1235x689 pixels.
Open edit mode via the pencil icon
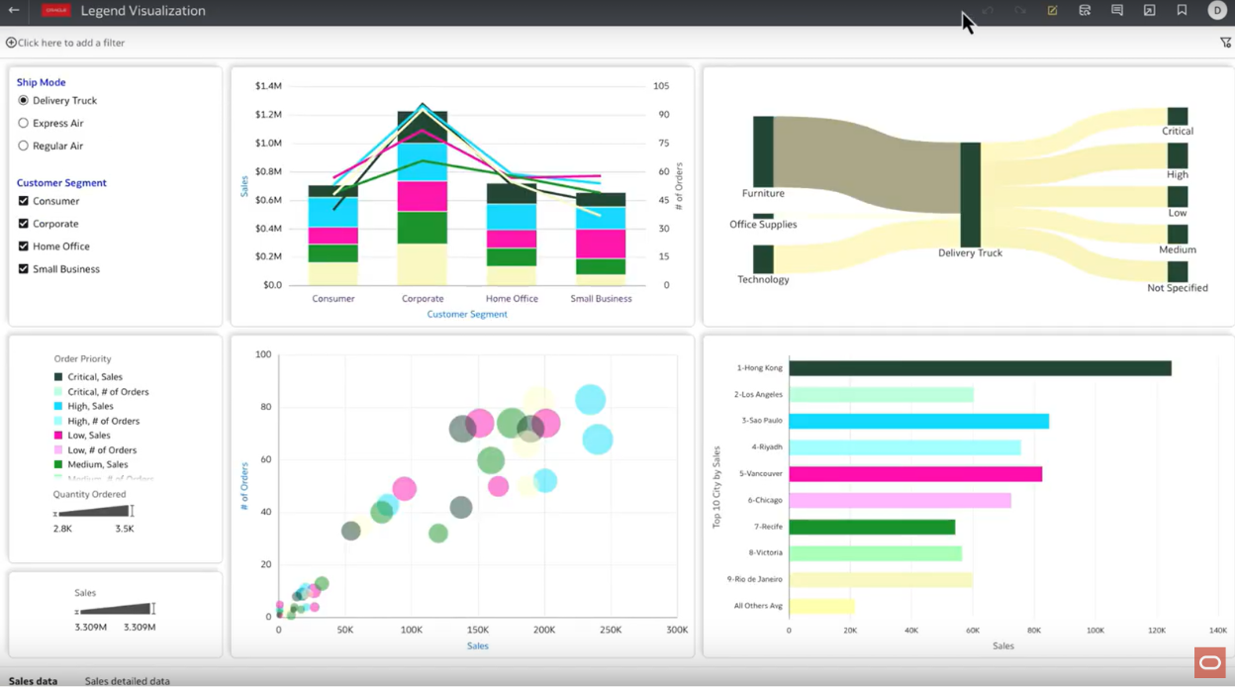click(x=1053, y=10)
